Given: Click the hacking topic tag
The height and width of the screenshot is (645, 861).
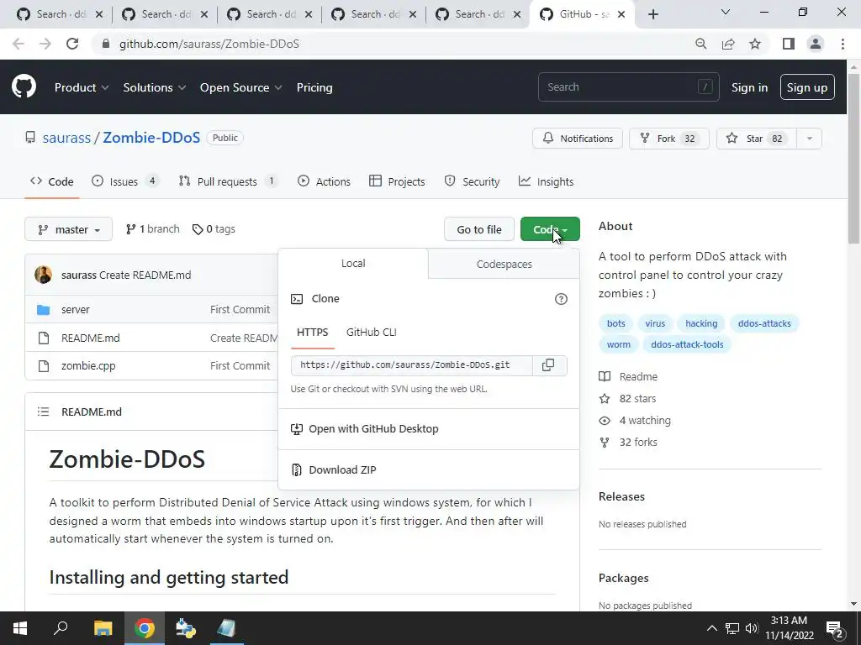Looking at the screenshot, I should click(701, 323).
